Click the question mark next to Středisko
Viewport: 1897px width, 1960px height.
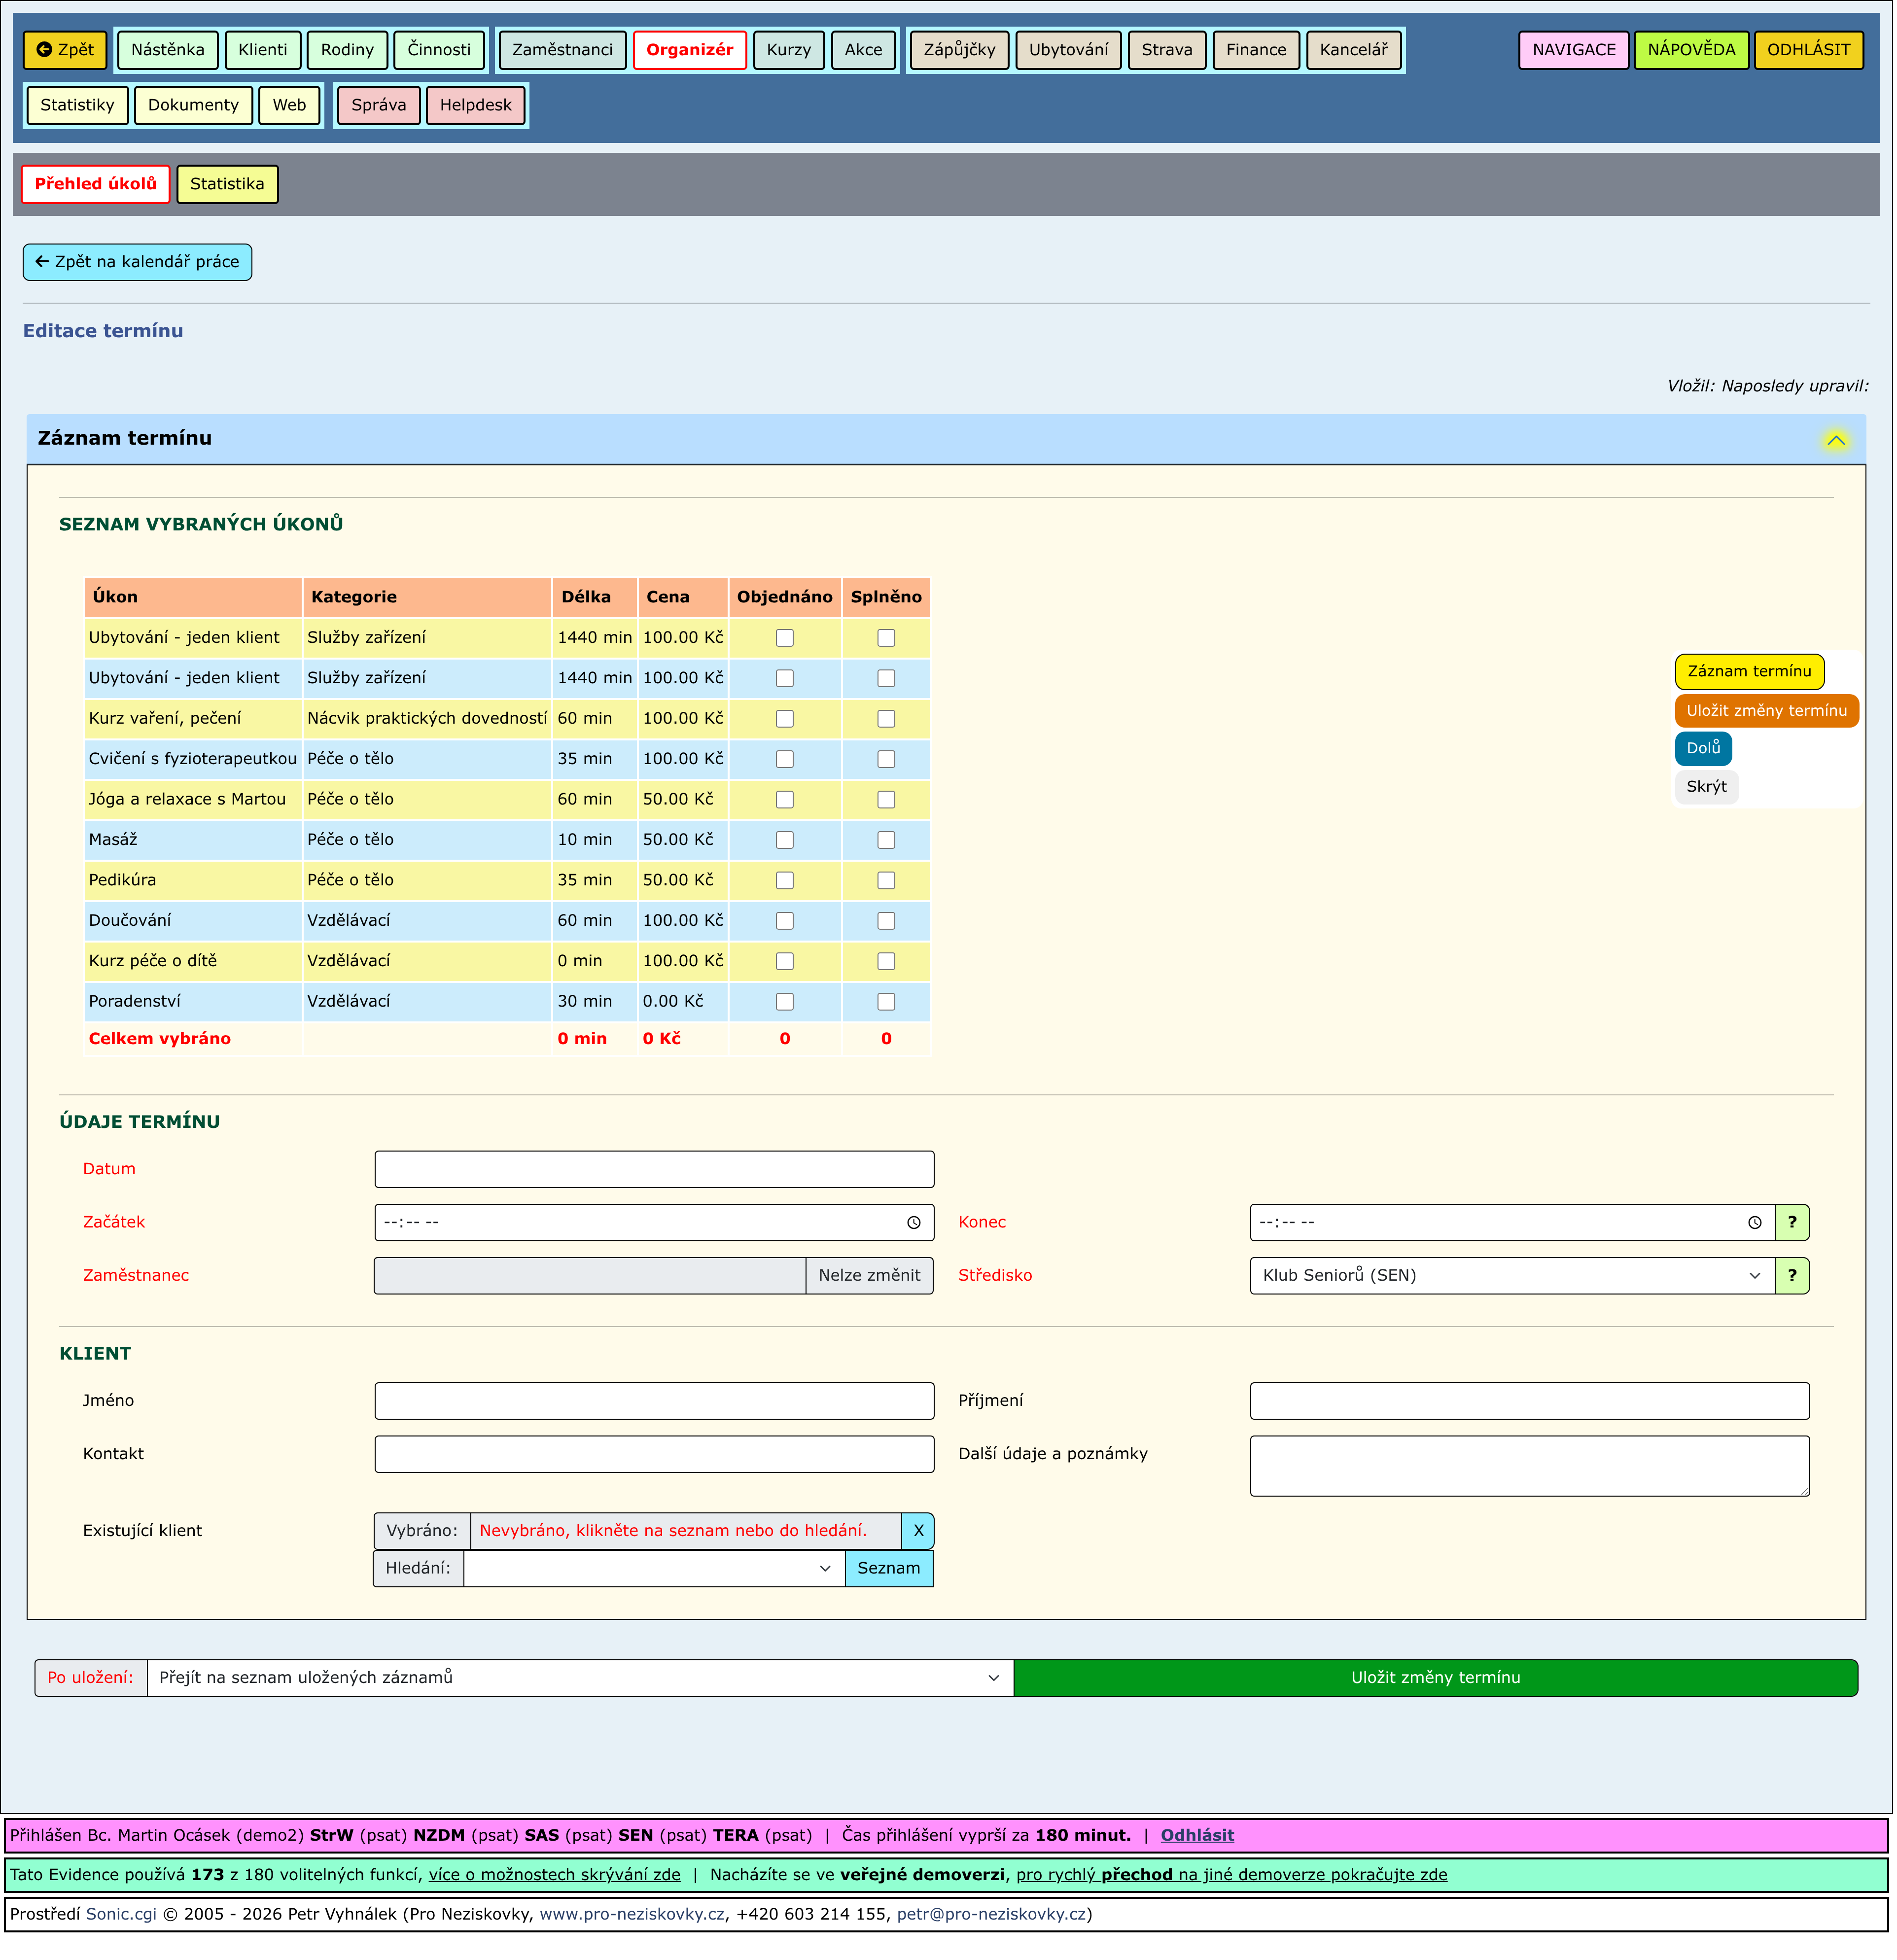point(1791,1275)
